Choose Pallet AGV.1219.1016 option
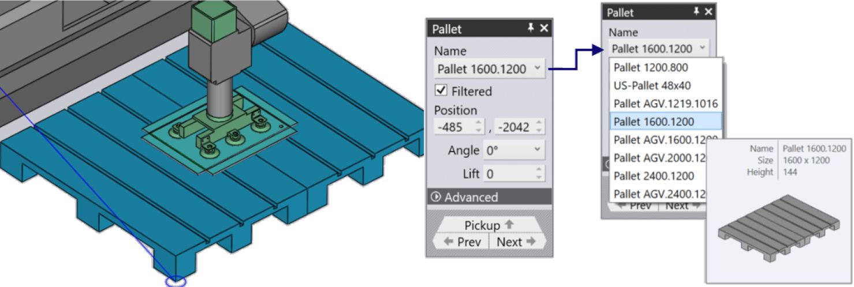The height and width of the screenshot is (287, 854). [x=666, y=103]
